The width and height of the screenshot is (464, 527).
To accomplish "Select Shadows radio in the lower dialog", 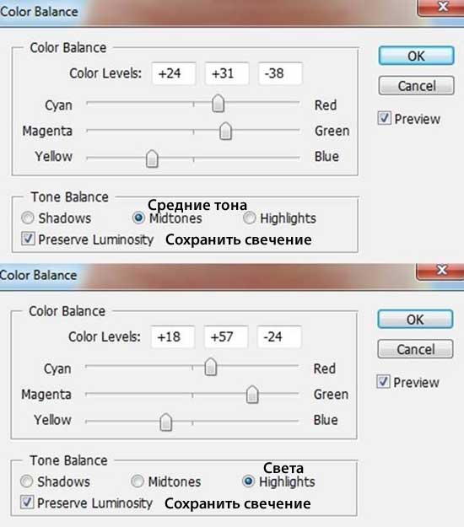I will click(x=26, y=481).
